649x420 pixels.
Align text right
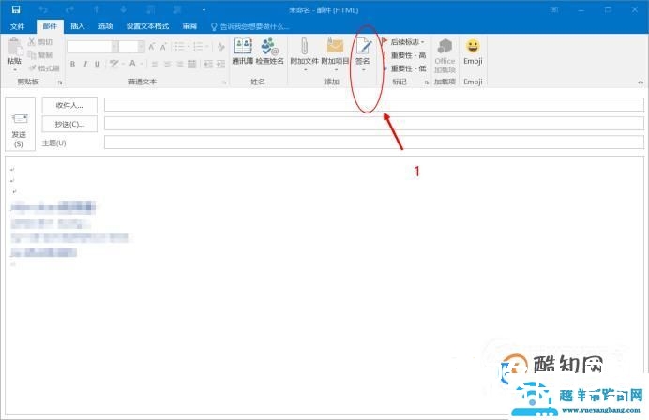[x=180, y=64]
